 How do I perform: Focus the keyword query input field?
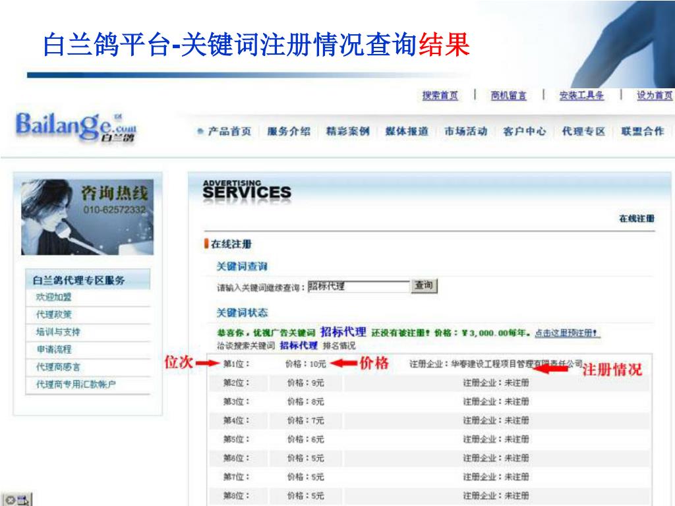coord(358,287)
